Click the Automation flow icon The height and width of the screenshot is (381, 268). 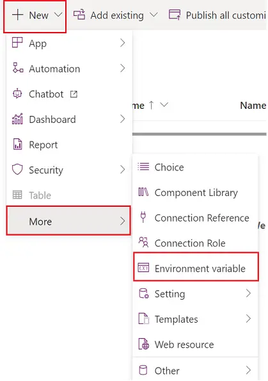(18, 68)
